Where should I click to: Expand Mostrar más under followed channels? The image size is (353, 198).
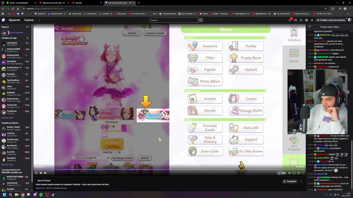pos(7,118)
